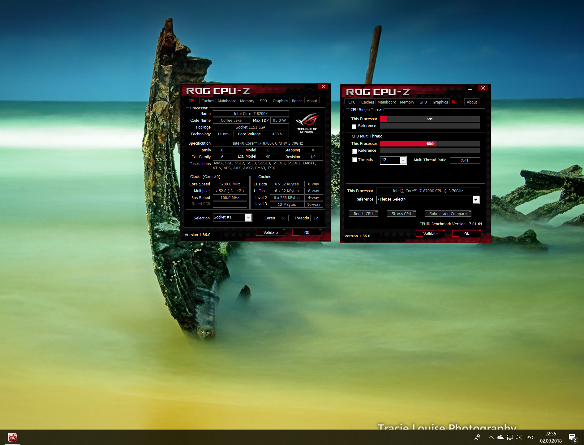Switch to Bench tab in processor info window
The height and width of the screenshot is (445, 584).
(x=297, y=101)
